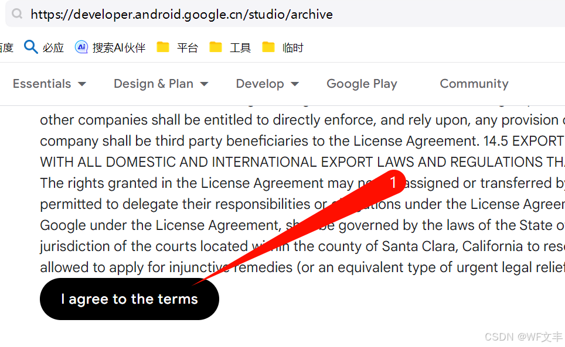Go to the Community nav item

(x=474, y=84)
